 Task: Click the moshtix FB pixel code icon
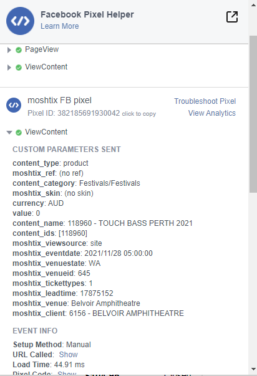click(x=14, y=105)
